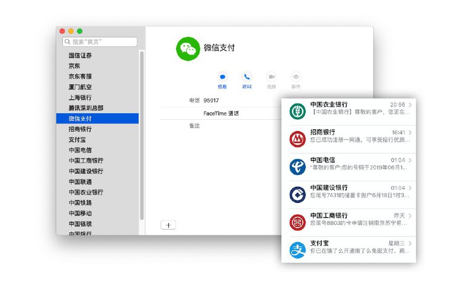
Task: Click the China Telecom (中国电信) logo icon
Action: 297,167
